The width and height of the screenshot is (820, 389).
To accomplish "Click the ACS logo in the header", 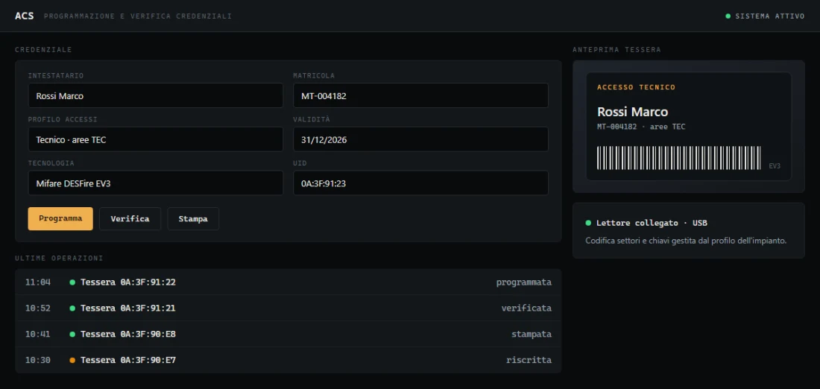I will (24, 16).
